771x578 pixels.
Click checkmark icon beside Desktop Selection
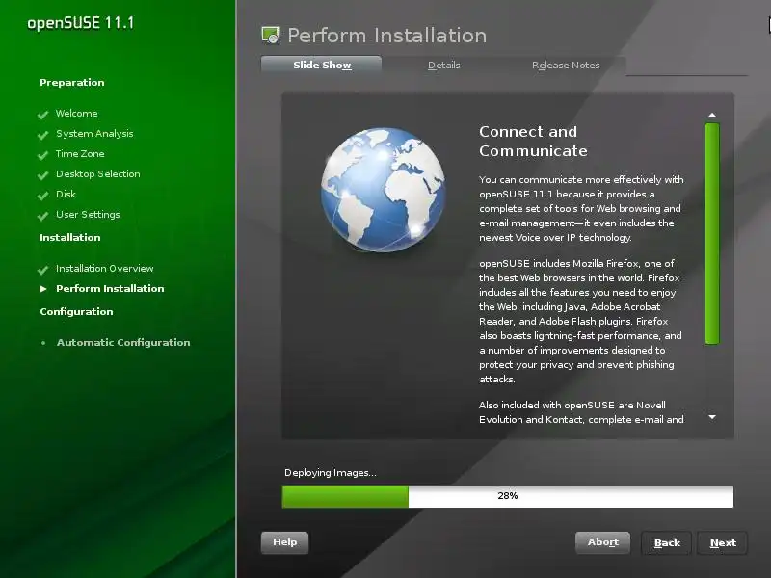point(42,175)
